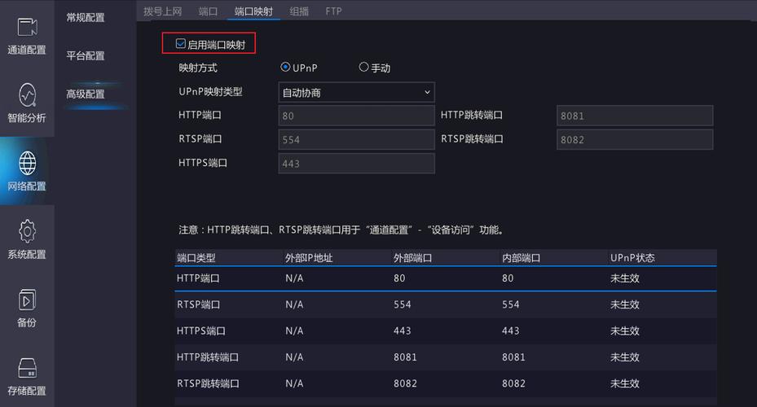Open the 平台配置 submenu
757x407 pixels.
click(86, 56)
